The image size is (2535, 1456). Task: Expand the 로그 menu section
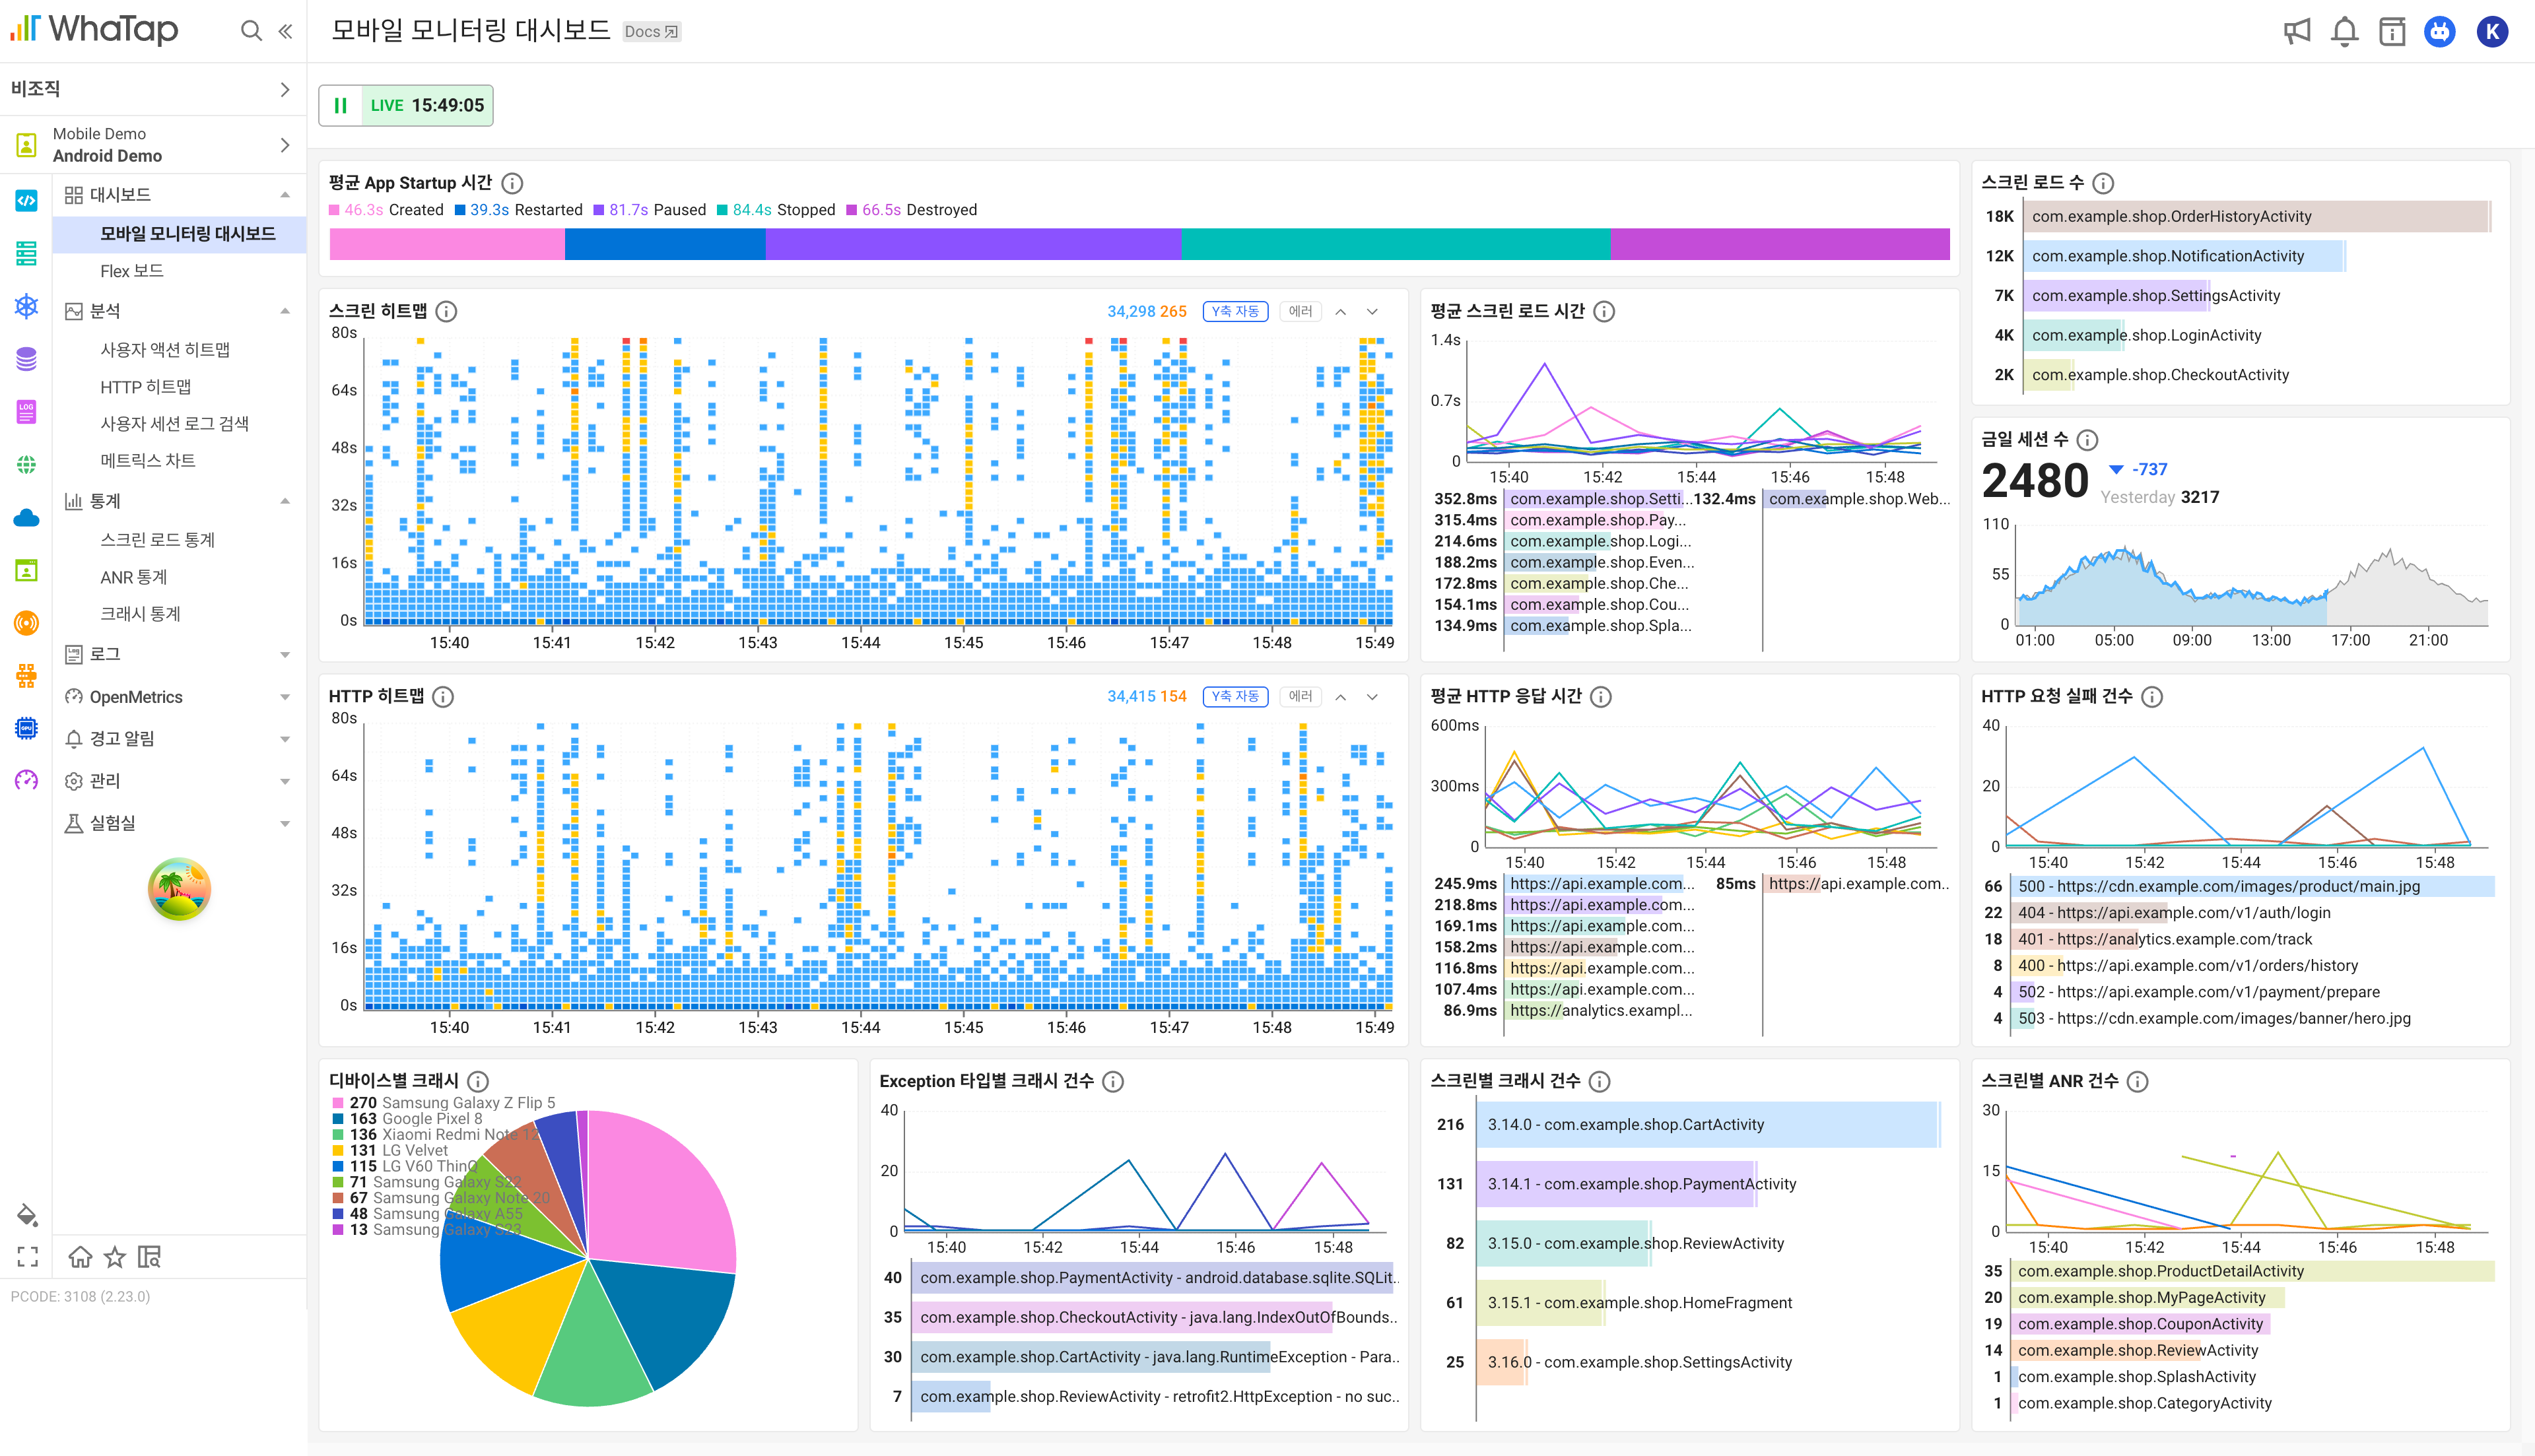179,655
